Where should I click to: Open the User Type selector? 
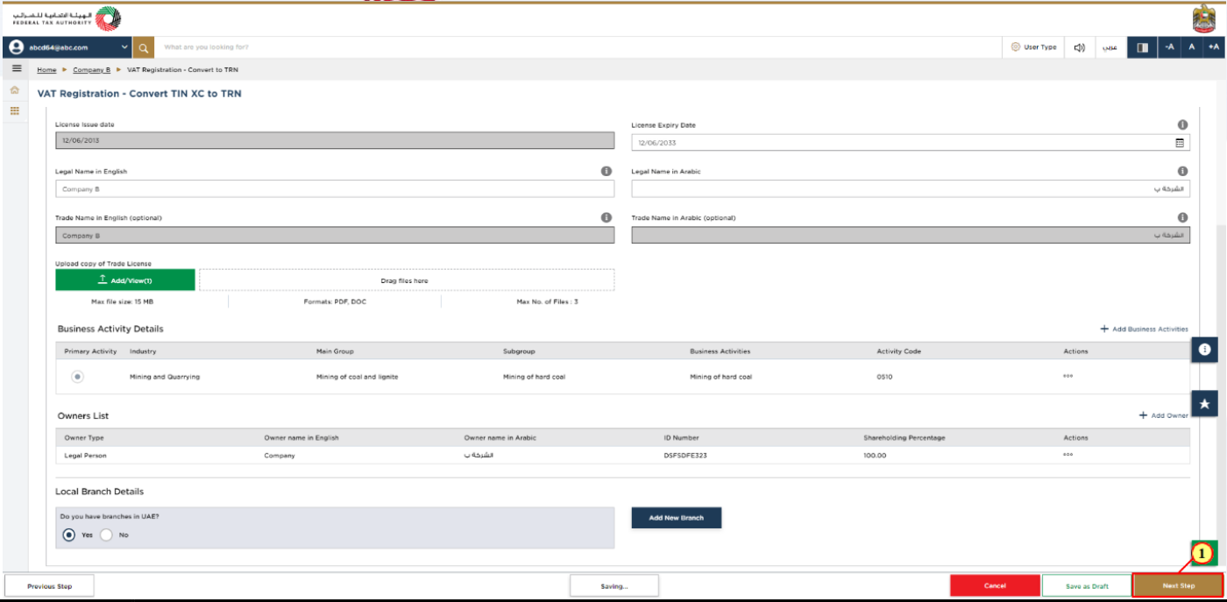coord(1034,47)
